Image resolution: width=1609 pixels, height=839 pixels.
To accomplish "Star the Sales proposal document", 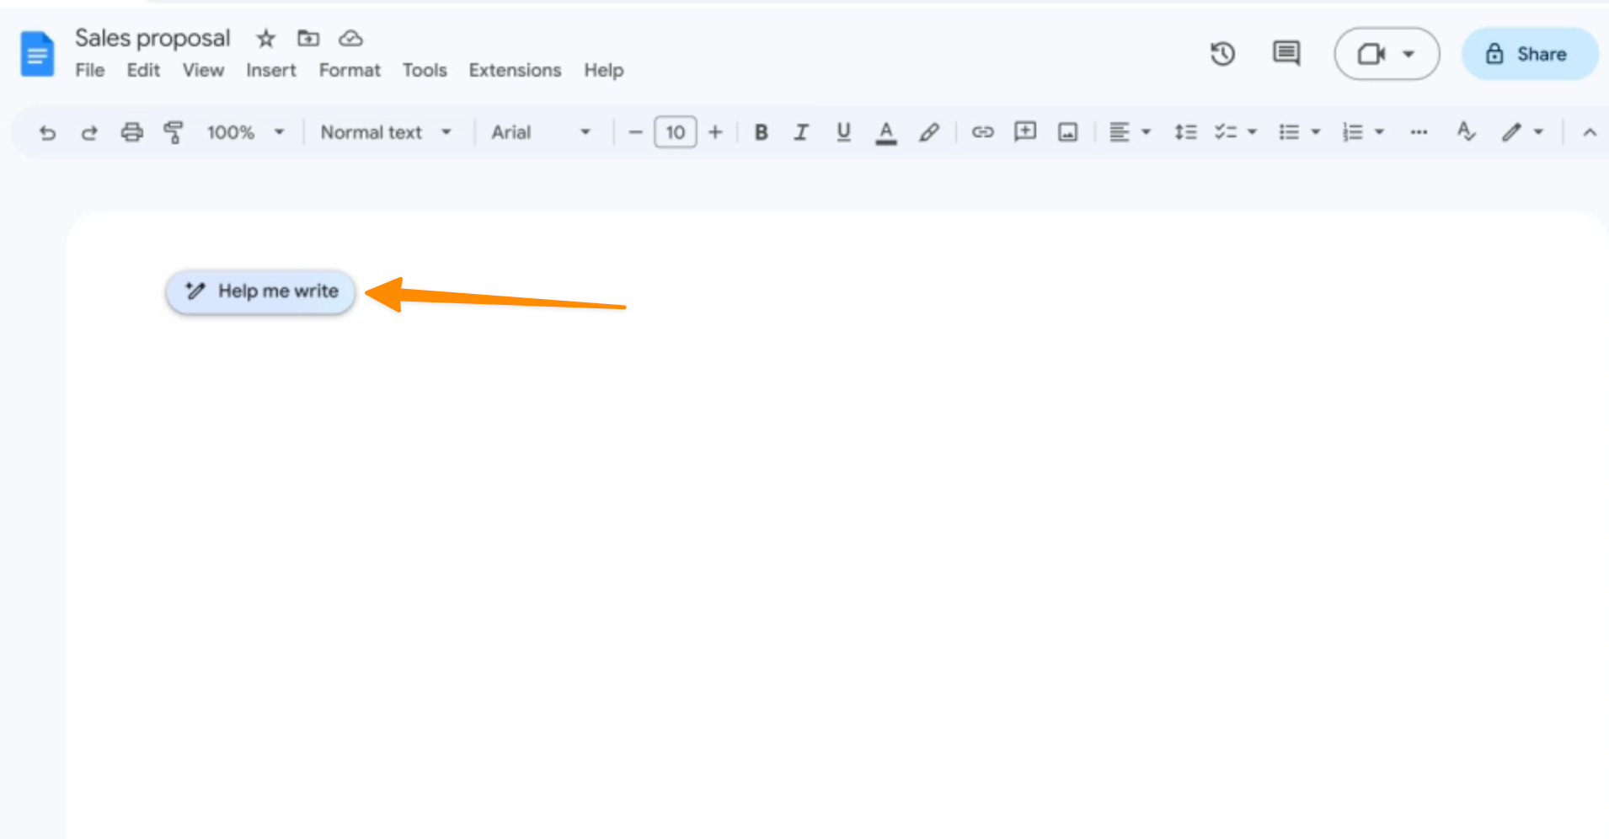I will pyautogui.click(x=265, y=38).
